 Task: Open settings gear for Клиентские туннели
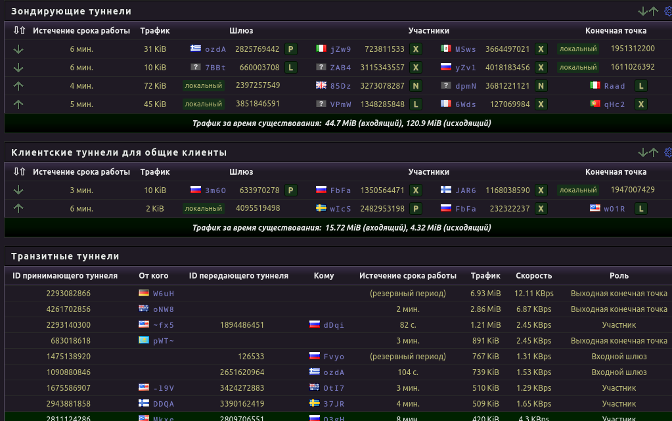(668, 152)
